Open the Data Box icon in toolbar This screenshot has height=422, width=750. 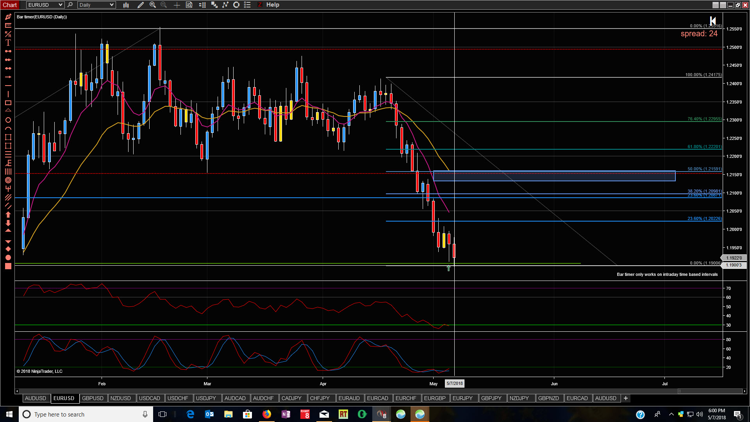click(189, 5)
